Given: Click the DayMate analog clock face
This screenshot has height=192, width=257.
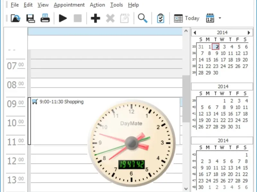Looking at the screenshot, I should 132,143.
